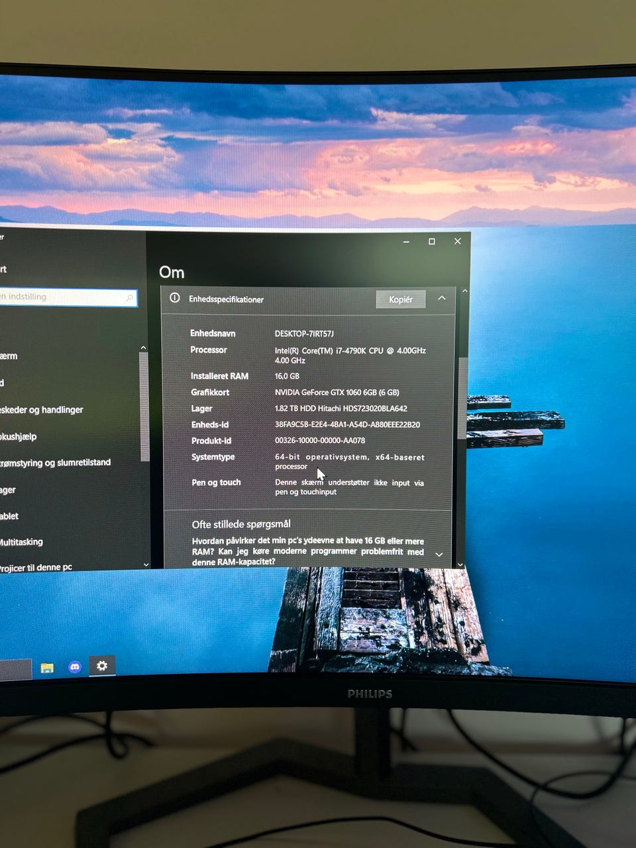Click the Systemtype label
The image size is (636, 848).
pyautogui.click(x=213, y=457)
